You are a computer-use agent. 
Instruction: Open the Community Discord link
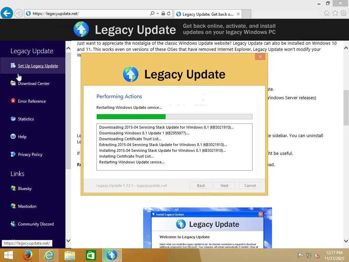36,224
